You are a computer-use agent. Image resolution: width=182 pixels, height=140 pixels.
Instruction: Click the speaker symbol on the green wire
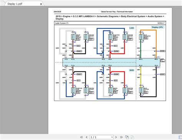click(141, 37)
